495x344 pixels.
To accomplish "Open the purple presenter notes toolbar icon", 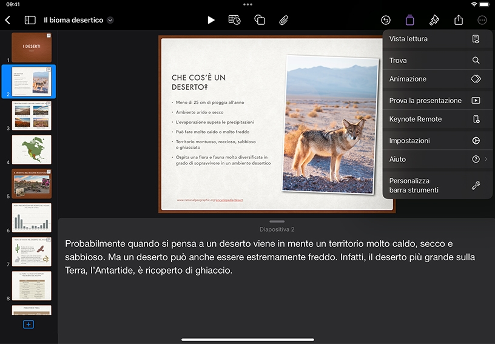I will pyautogui.click(x=409, y=20).
